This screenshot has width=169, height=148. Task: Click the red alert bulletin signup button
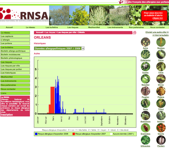(x=154, y=16)
